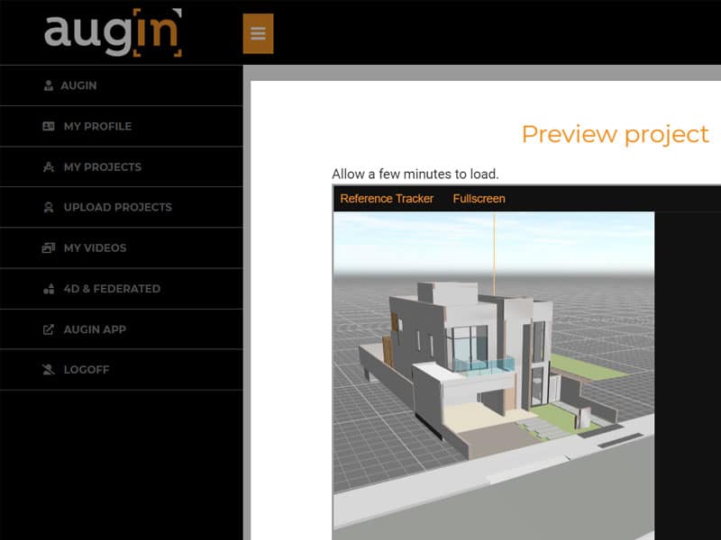Viewport: 721px width, 540px height.
Task: Launch AUGIN APP link
Action: coord(122,329)
